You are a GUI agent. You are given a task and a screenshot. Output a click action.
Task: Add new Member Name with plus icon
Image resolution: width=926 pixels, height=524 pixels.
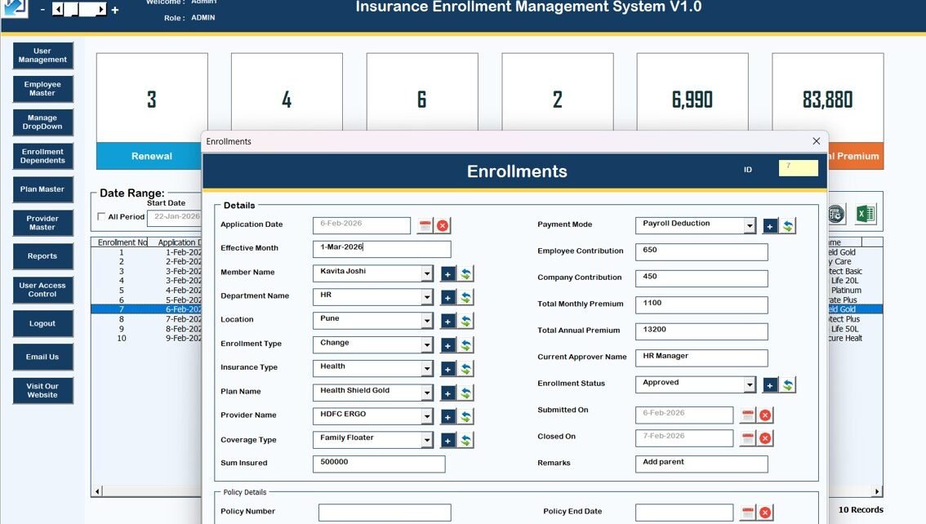tap(448, 274)
